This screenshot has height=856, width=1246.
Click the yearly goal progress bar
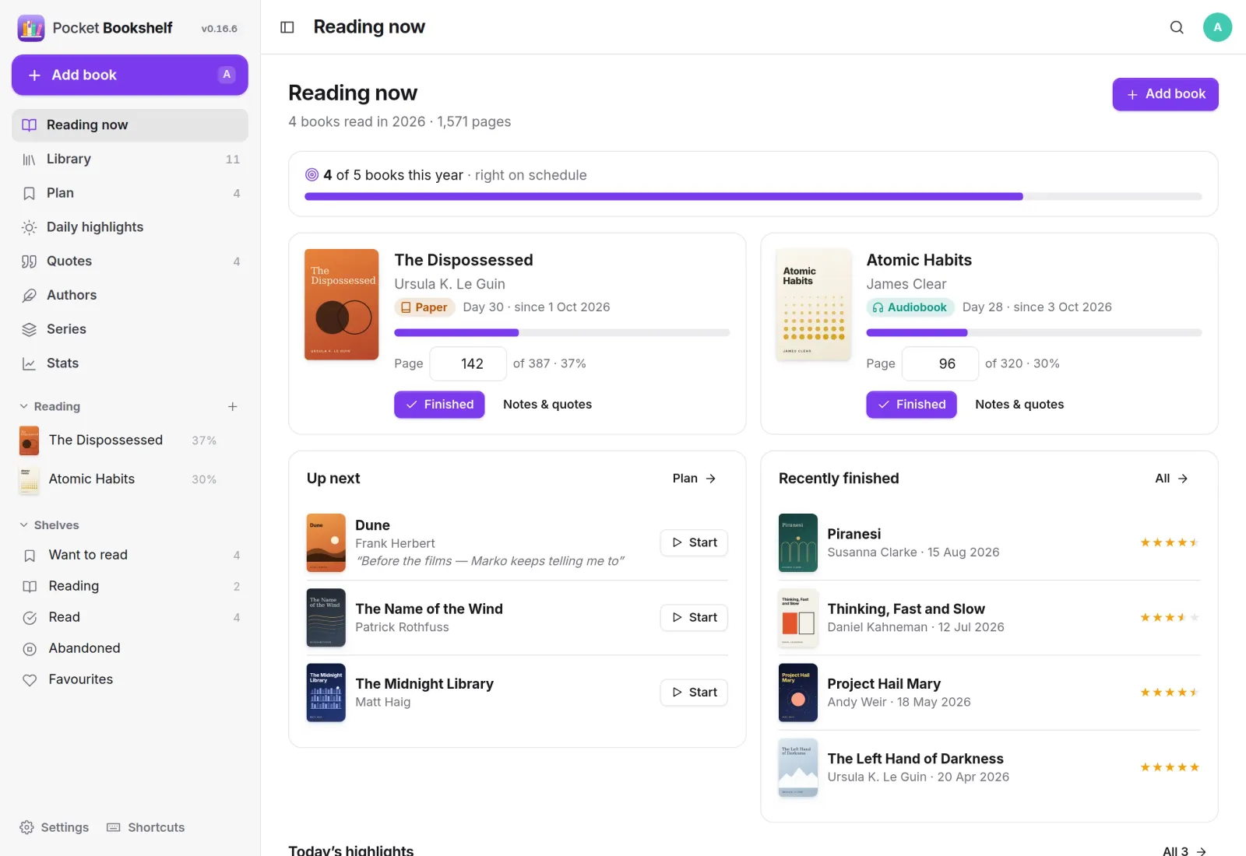coord(753,197)
